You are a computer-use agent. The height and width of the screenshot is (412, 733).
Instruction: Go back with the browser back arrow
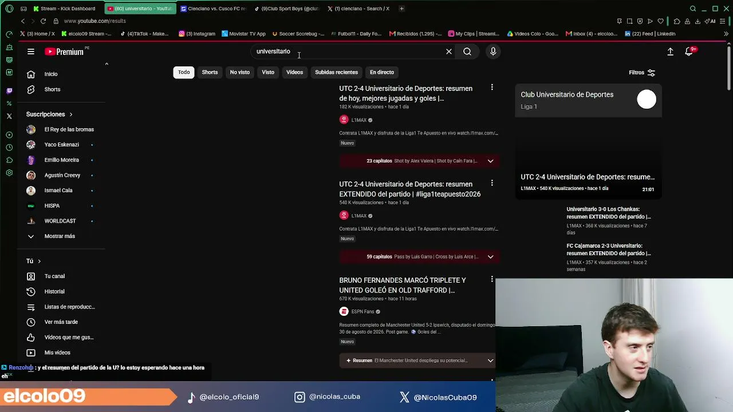click(x=22, y=21)
